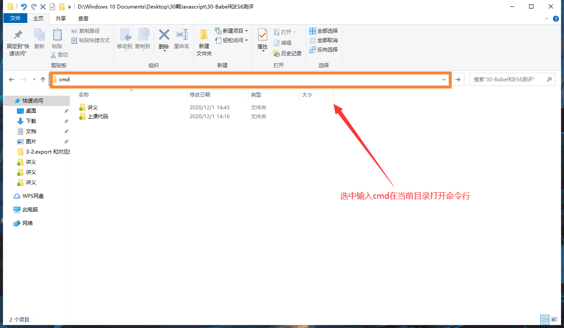Switch to Home (主页) tab
564x328 pixels.
(x=38, y=18)
